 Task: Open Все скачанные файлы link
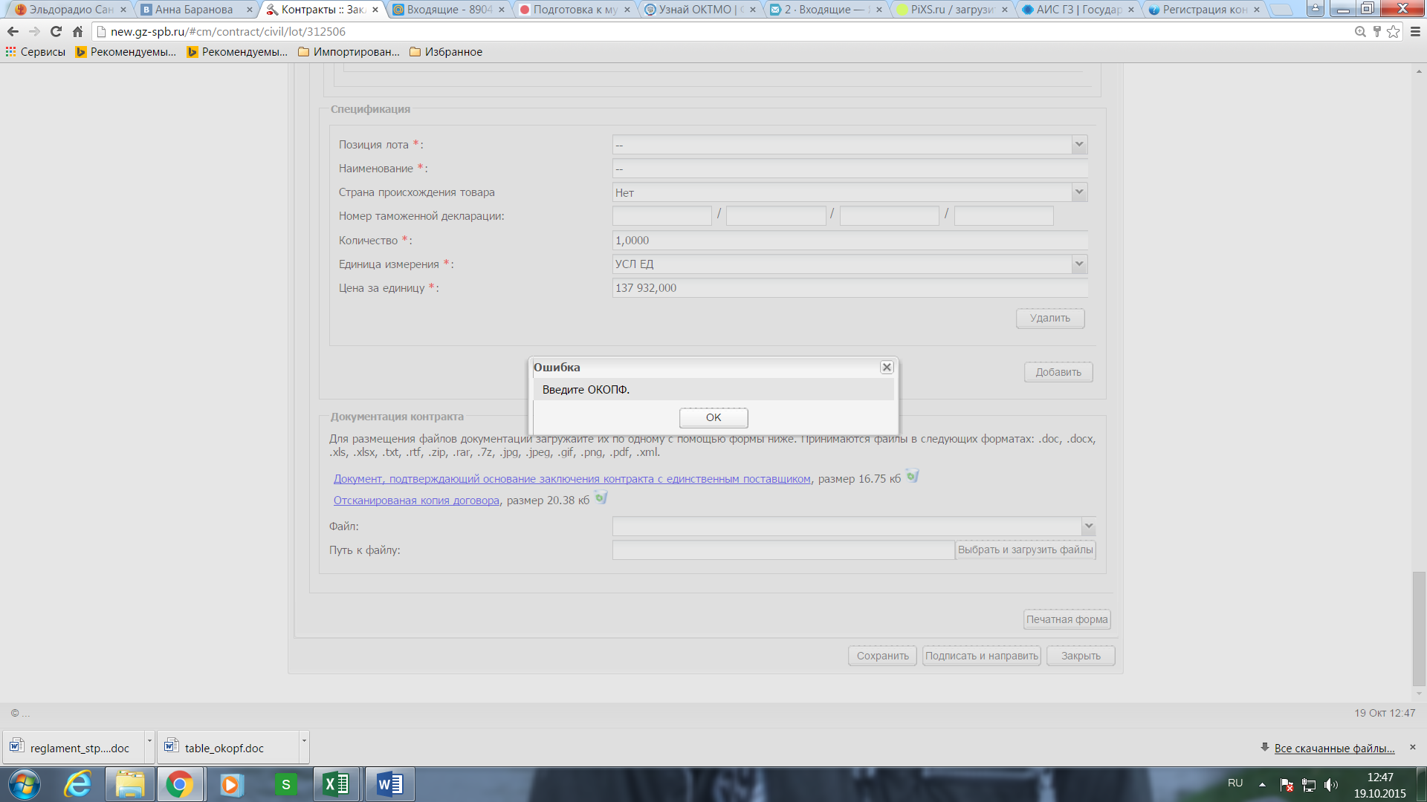pyautogui.click(x=1334, y=748)
